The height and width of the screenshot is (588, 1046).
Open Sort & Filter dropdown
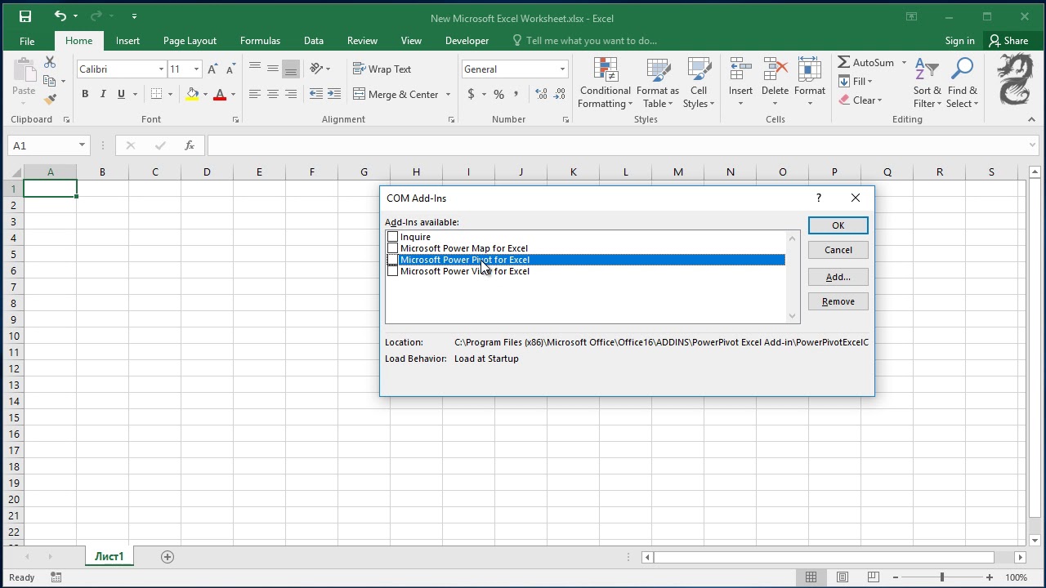coord(927,82)
